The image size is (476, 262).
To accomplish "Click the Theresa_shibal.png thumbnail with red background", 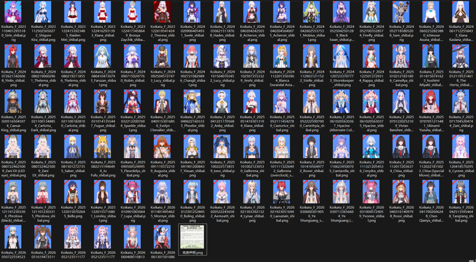I will point(162,12).
